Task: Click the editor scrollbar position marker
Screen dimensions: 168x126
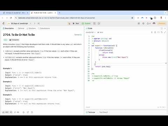Action: click(166, 63)
